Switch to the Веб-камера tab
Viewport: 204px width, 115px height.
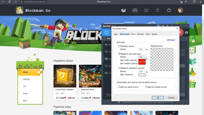[125, 34]
